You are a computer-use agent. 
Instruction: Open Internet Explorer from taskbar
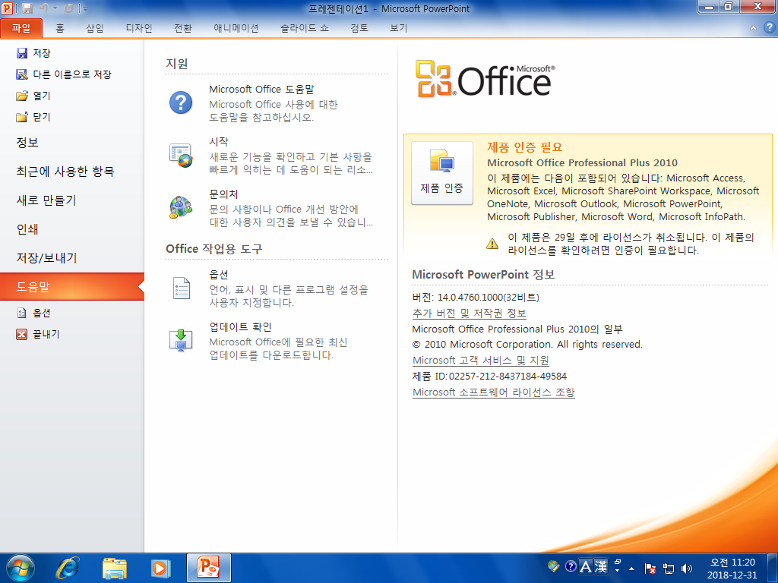[x=68, y=568]
